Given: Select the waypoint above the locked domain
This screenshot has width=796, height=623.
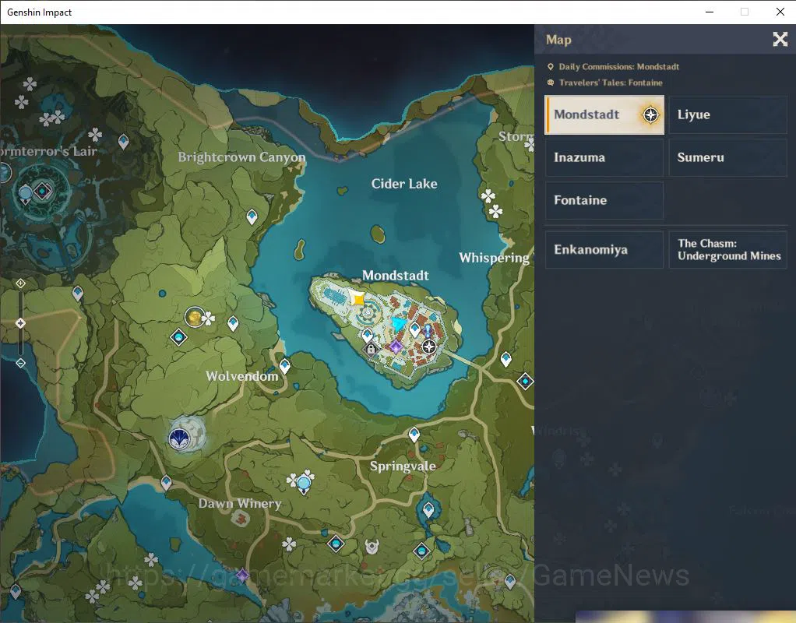Looking at the screenshot, I should coord(367,335).
